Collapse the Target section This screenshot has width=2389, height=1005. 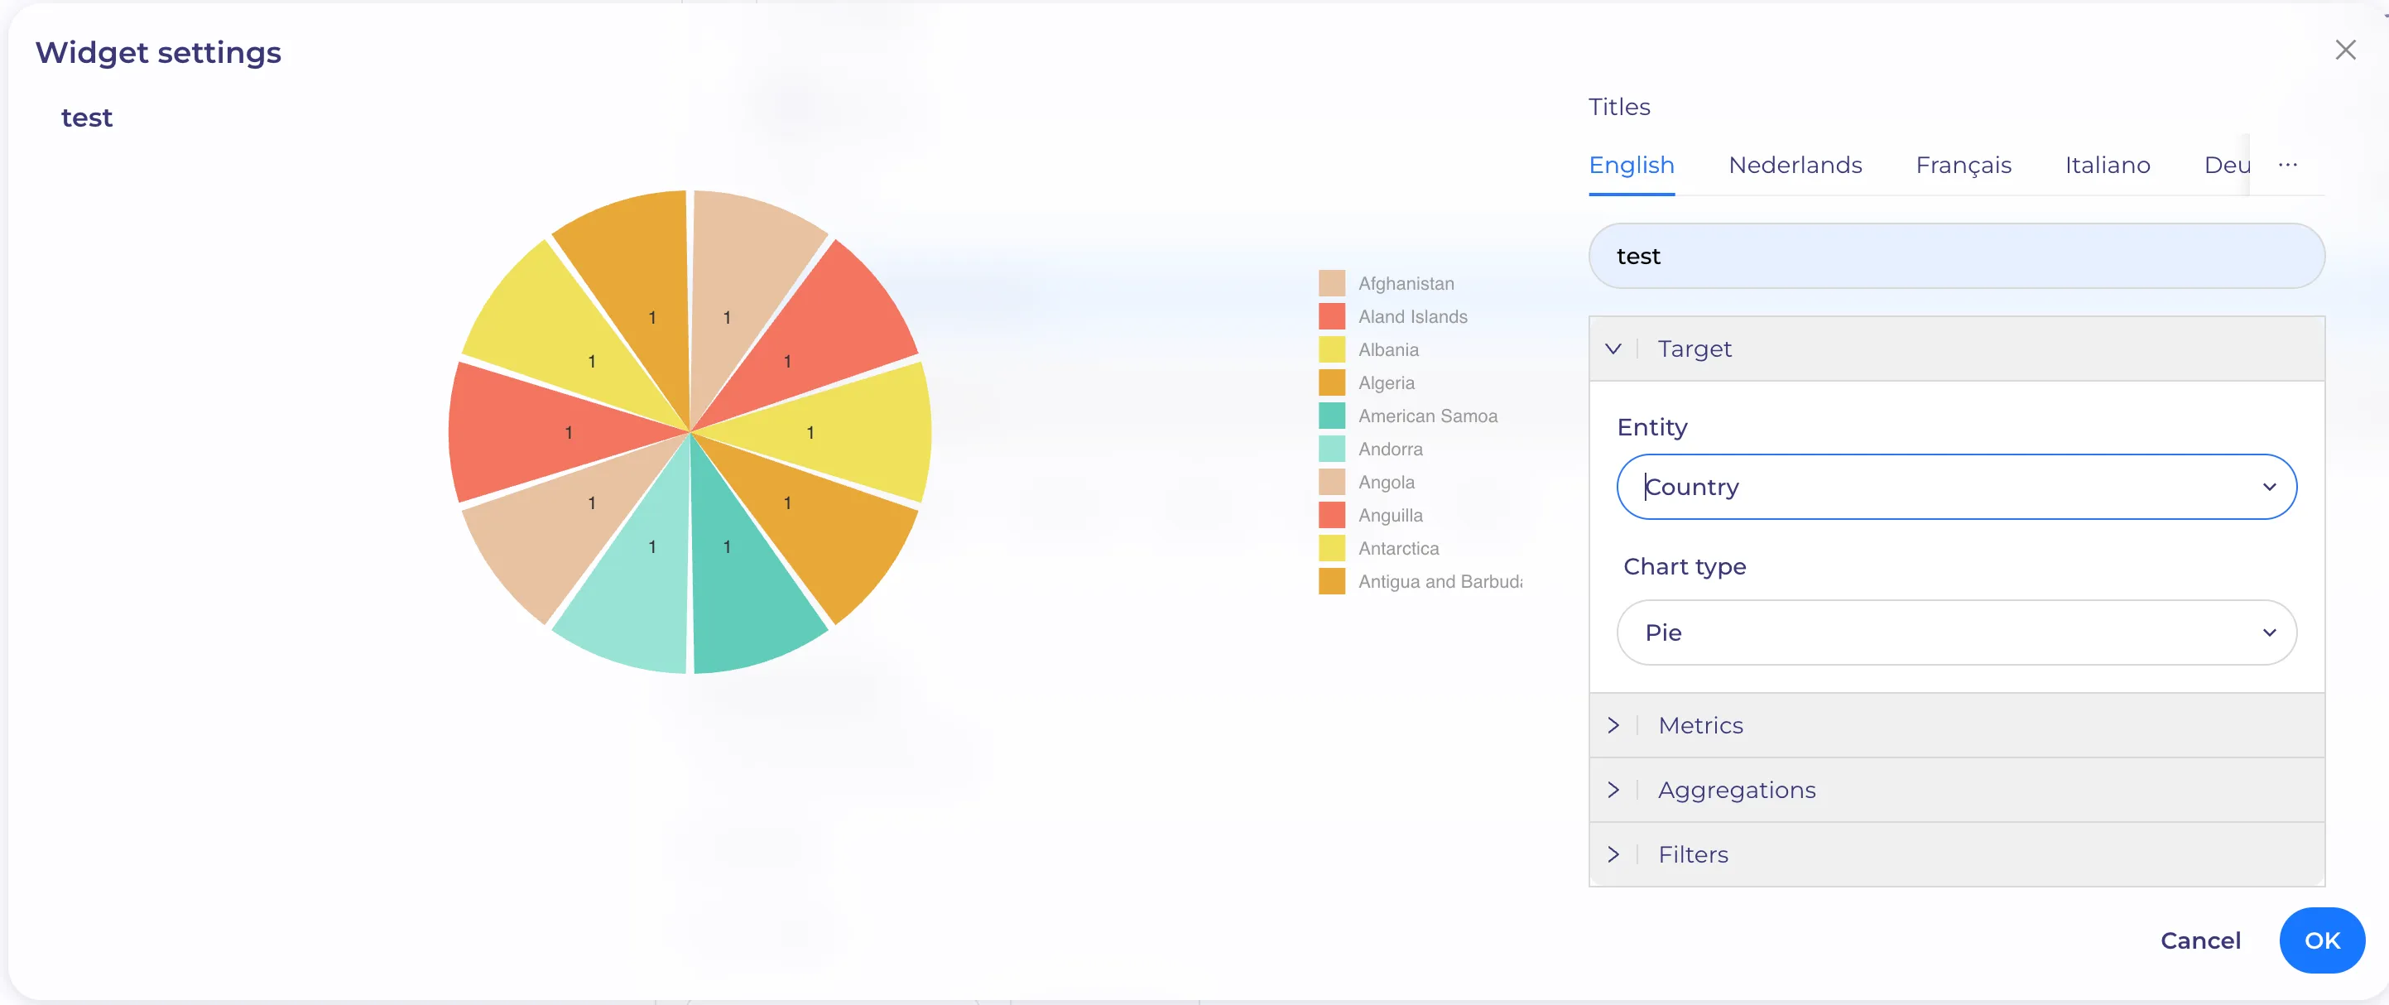(x=1956, y=349)
